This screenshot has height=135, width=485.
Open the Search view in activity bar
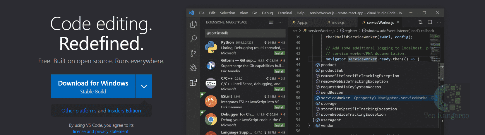click(x=193, y=39)
